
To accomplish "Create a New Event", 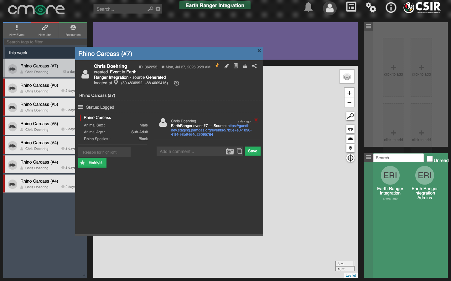I will 17,30.
